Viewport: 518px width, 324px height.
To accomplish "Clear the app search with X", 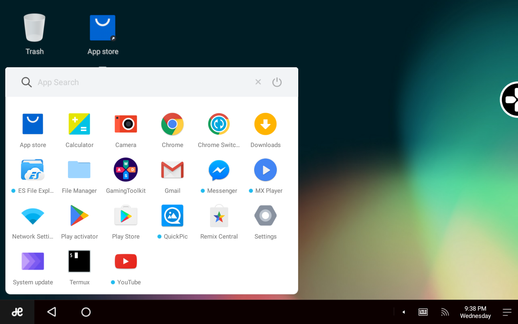I will pyautogui.click(x=258, y=82).
